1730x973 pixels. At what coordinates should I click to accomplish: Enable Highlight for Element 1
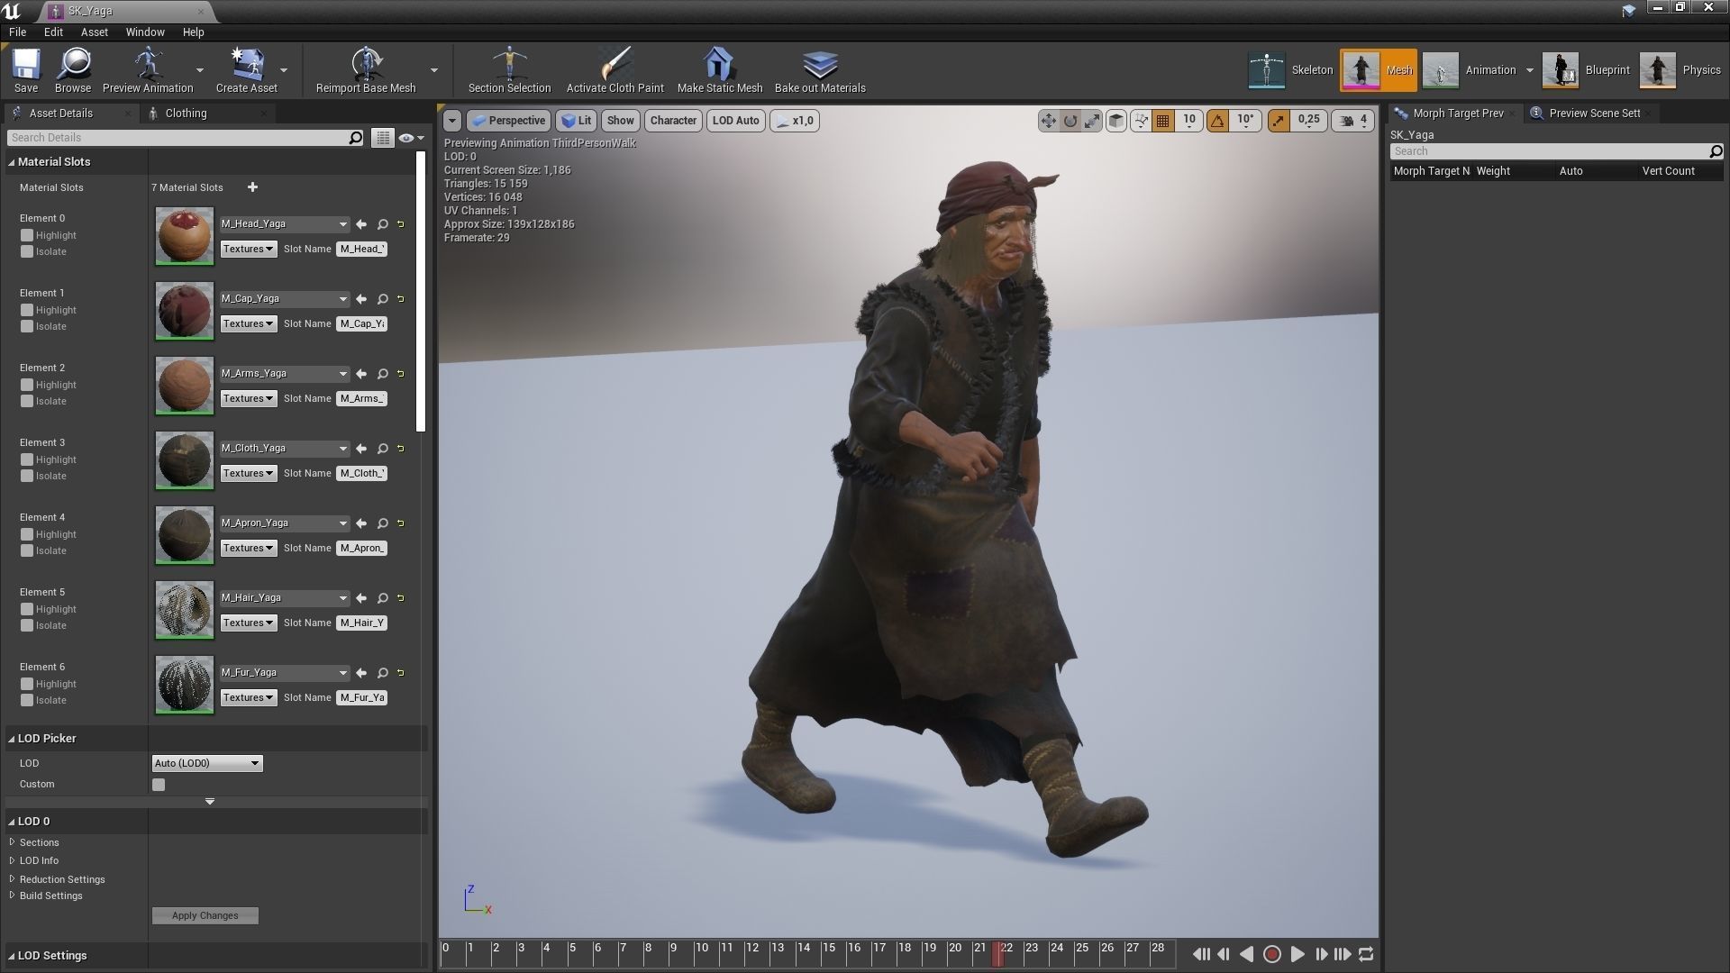(x=27, y=310)
